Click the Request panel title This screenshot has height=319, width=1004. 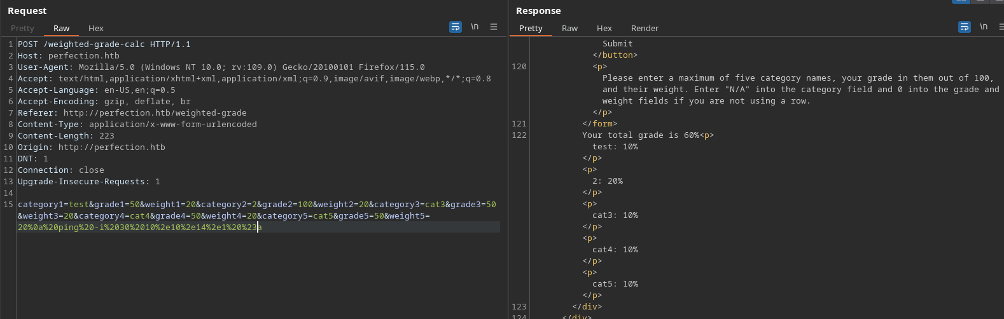27,11
